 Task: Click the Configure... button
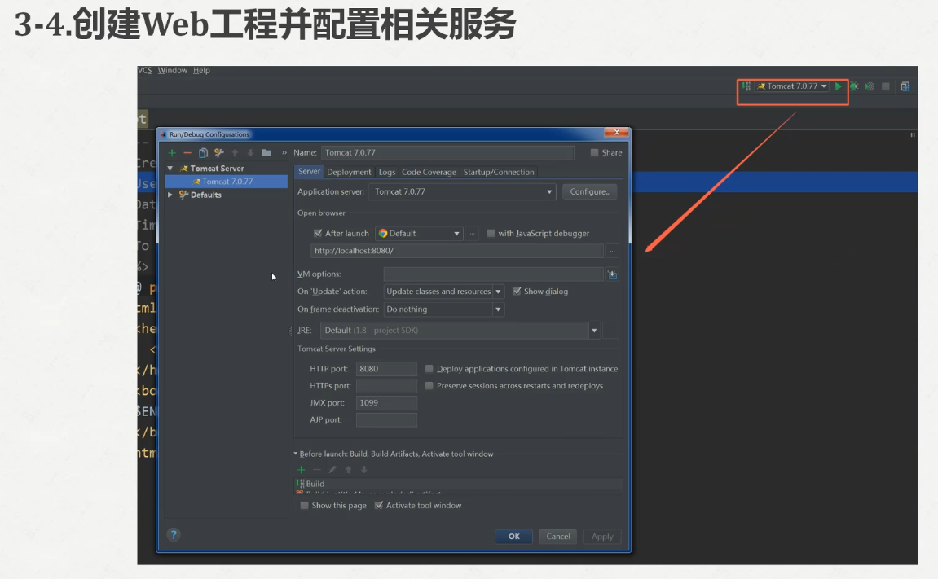590,192
